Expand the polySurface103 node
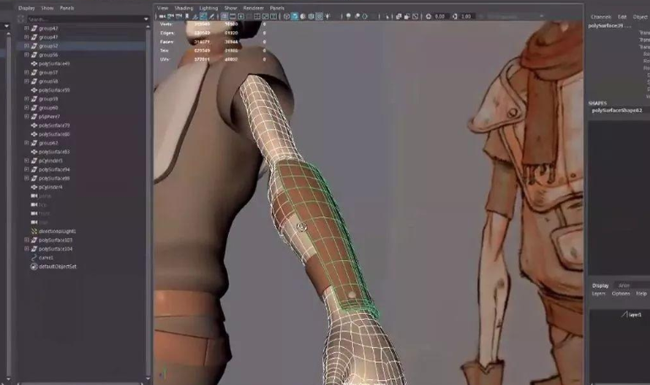Screen dimensions: 650x385 point(26,240)
